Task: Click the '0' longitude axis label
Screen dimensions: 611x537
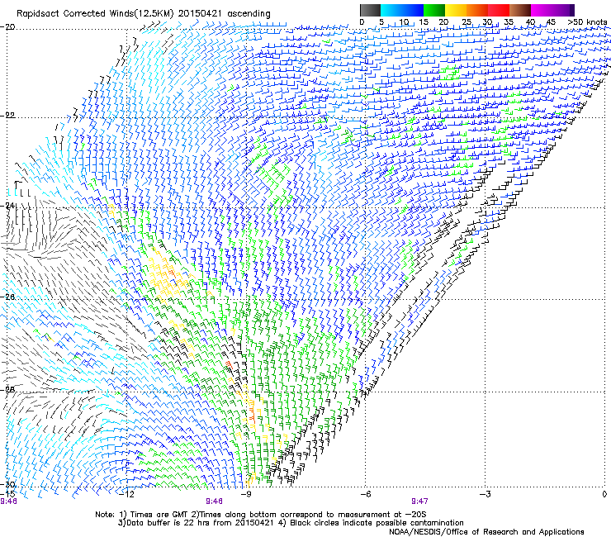Action: coord(604,494)
